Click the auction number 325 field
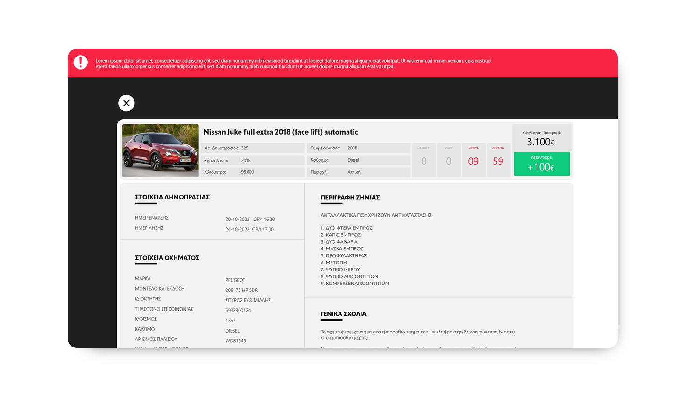The width and height of the screenshot is (686, 397). (x=253, y=148)
